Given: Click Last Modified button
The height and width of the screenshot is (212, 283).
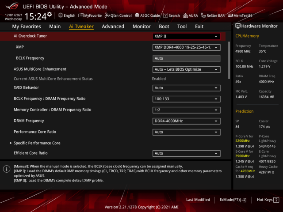Looking at the screenshot, I should click(198, 200).
